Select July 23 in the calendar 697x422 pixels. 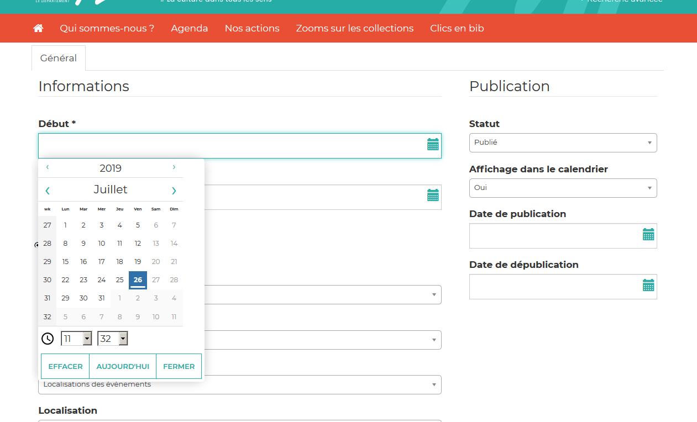pos(83,280)
